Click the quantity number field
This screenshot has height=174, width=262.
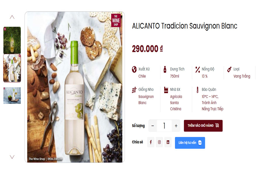(x=164, y=126)
